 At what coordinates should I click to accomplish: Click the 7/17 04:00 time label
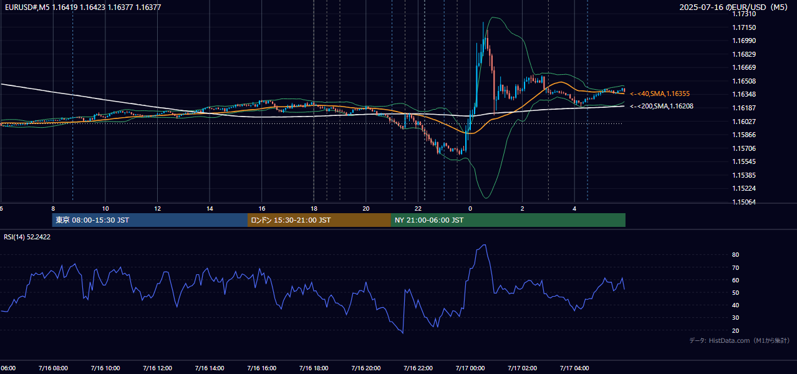[x=575, y=368]
